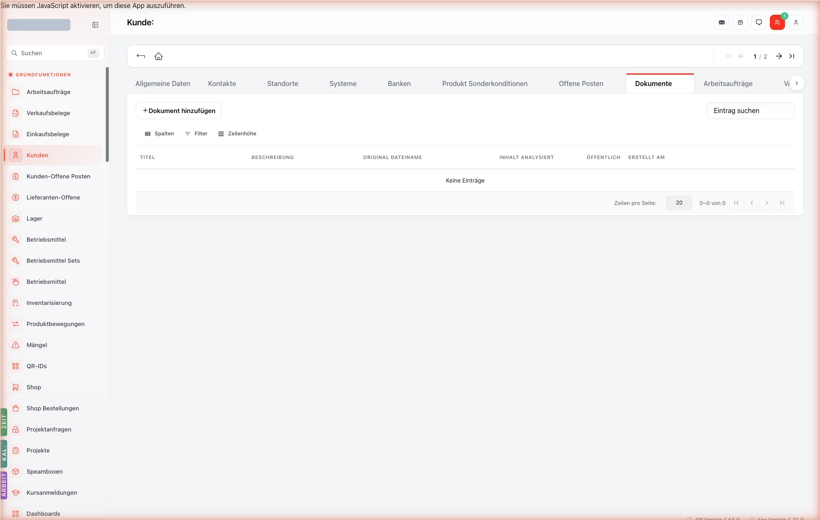Open rows per page dropdown showing 20
The height and width of the screenshot is (520, 820).
pos(679,203)
